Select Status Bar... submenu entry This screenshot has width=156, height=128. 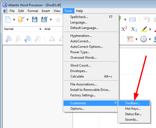(134, 114)
